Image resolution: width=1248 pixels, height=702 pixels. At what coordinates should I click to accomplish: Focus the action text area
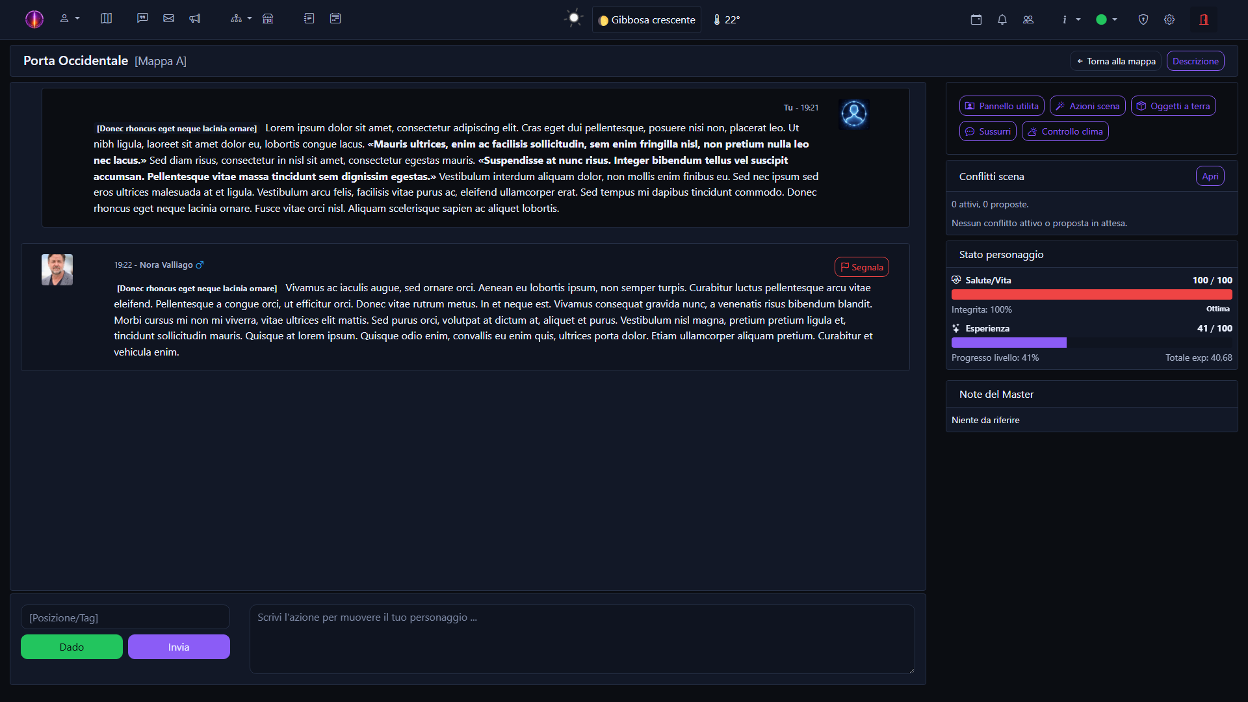pyautogui.click(x=582, y=640)
